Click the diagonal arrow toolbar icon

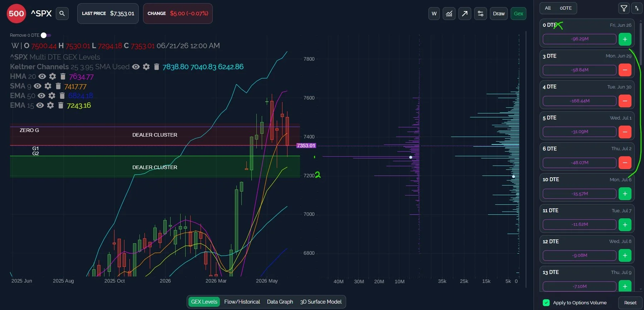(464, 14)
